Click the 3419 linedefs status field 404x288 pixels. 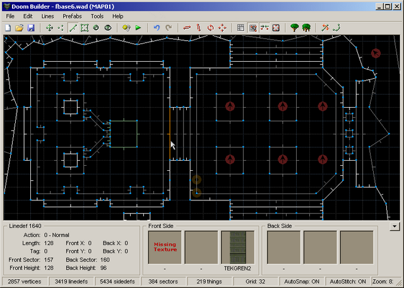[x=71, y=282]
